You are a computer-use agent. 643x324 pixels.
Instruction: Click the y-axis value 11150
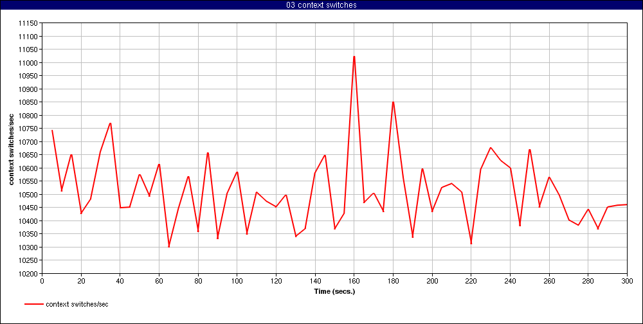point(28,23)
